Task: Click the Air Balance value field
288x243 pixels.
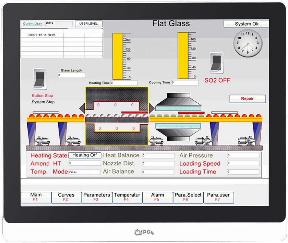Action: pyautogui.click(x=158, y=172)
